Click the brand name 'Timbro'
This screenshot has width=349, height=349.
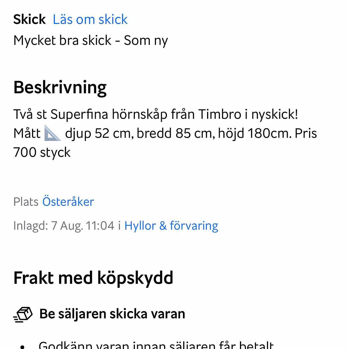pyautogui.click(x=220, y=114)
